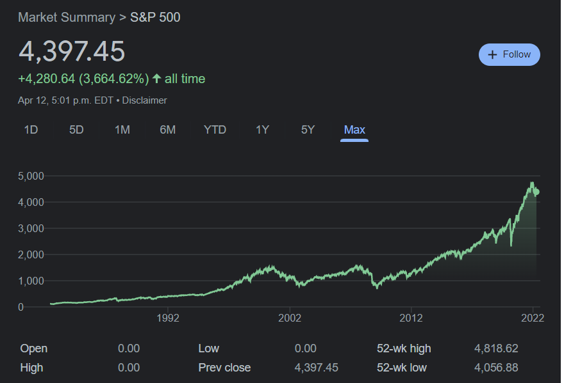Click the Open label
The width and height of the screenshot is (564, 383).
[34, 348]
